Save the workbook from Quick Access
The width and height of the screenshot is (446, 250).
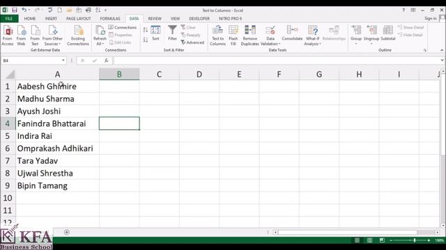tap(15, 10)
